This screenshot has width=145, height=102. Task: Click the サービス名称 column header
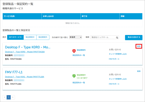tap(22, 16)
